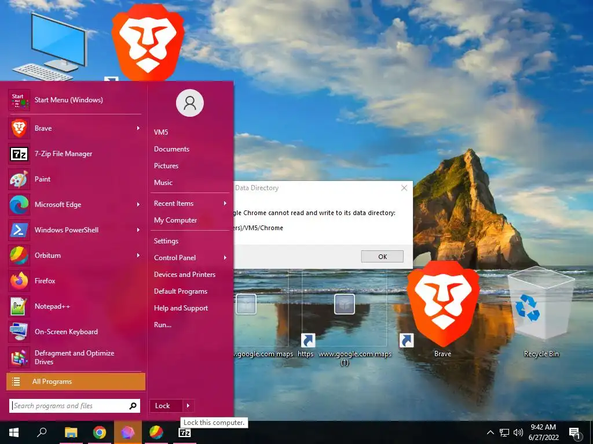
Task: Show hidden tray icons chevron
Action: (490, 432)
